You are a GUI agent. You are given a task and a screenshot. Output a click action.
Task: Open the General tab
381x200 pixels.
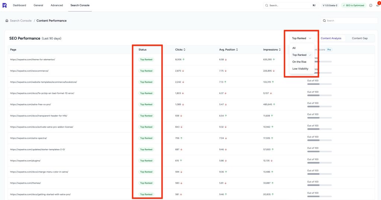[x=38, y=5]
